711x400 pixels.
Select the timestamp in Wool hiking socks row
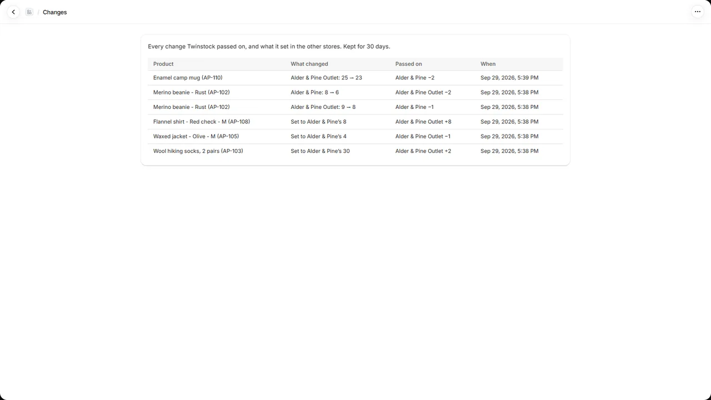click(x=509, y=151)
